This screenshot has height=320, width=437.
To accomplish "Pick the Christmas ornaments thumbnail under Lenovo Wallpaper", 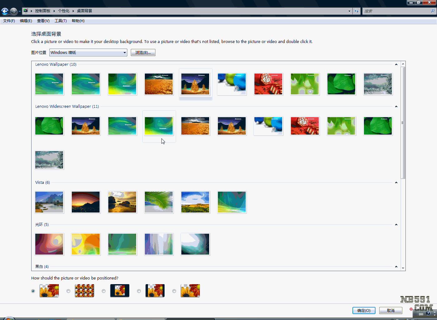I will click(x=232, y=84).
